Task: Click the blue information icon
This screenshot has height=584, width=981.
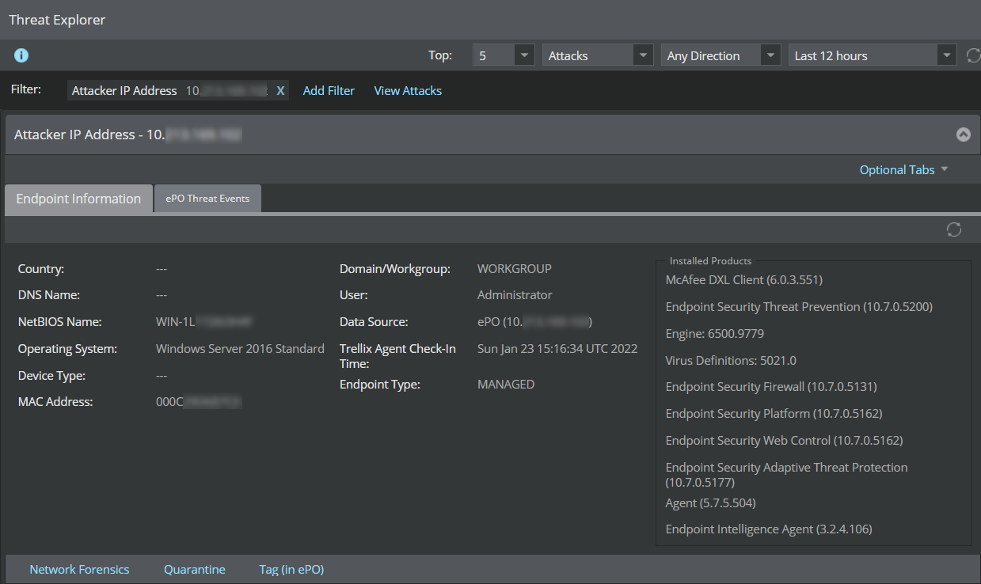Action: (21, 55)
